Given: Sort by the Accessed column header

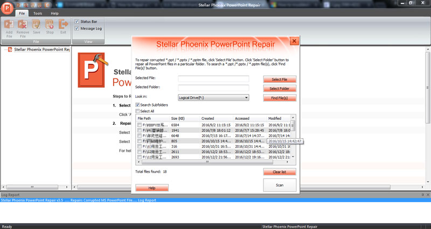Looking at the screenshot, I should tap(250, 118).
